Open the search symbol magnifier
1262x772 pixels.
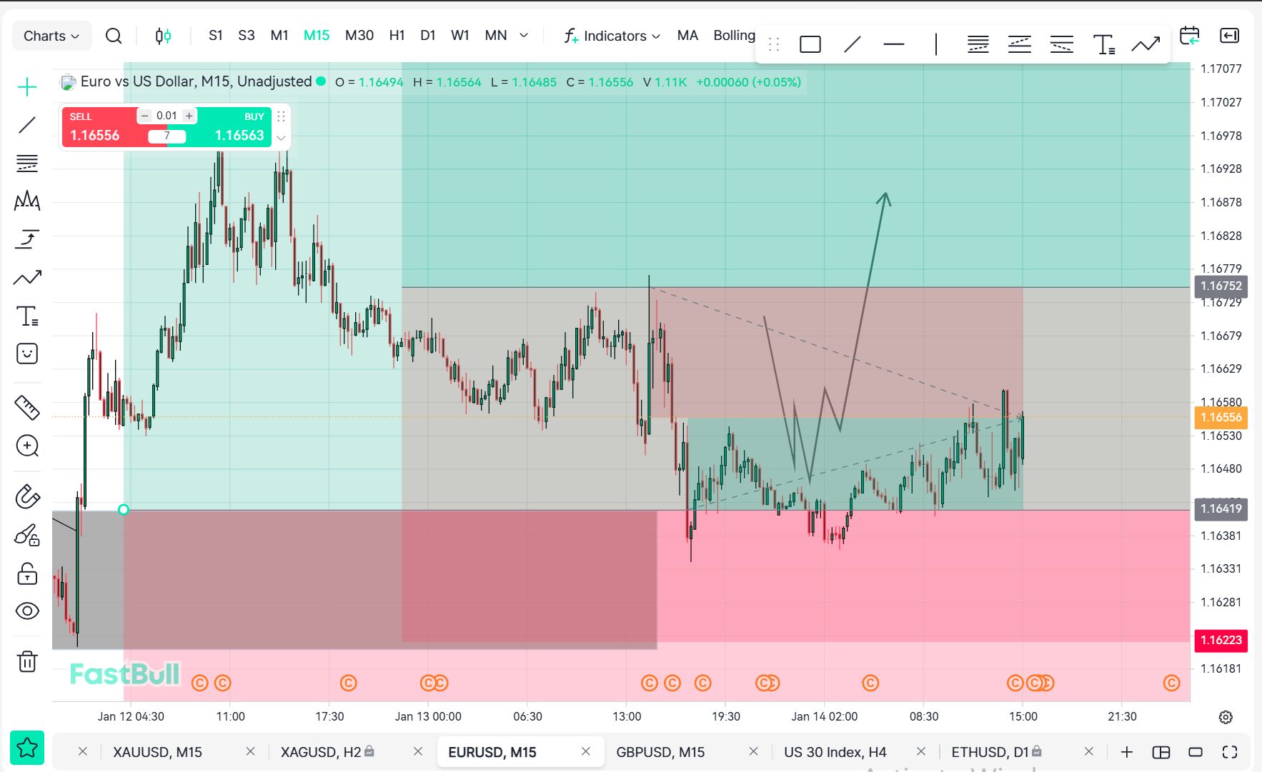click(113, 36)
